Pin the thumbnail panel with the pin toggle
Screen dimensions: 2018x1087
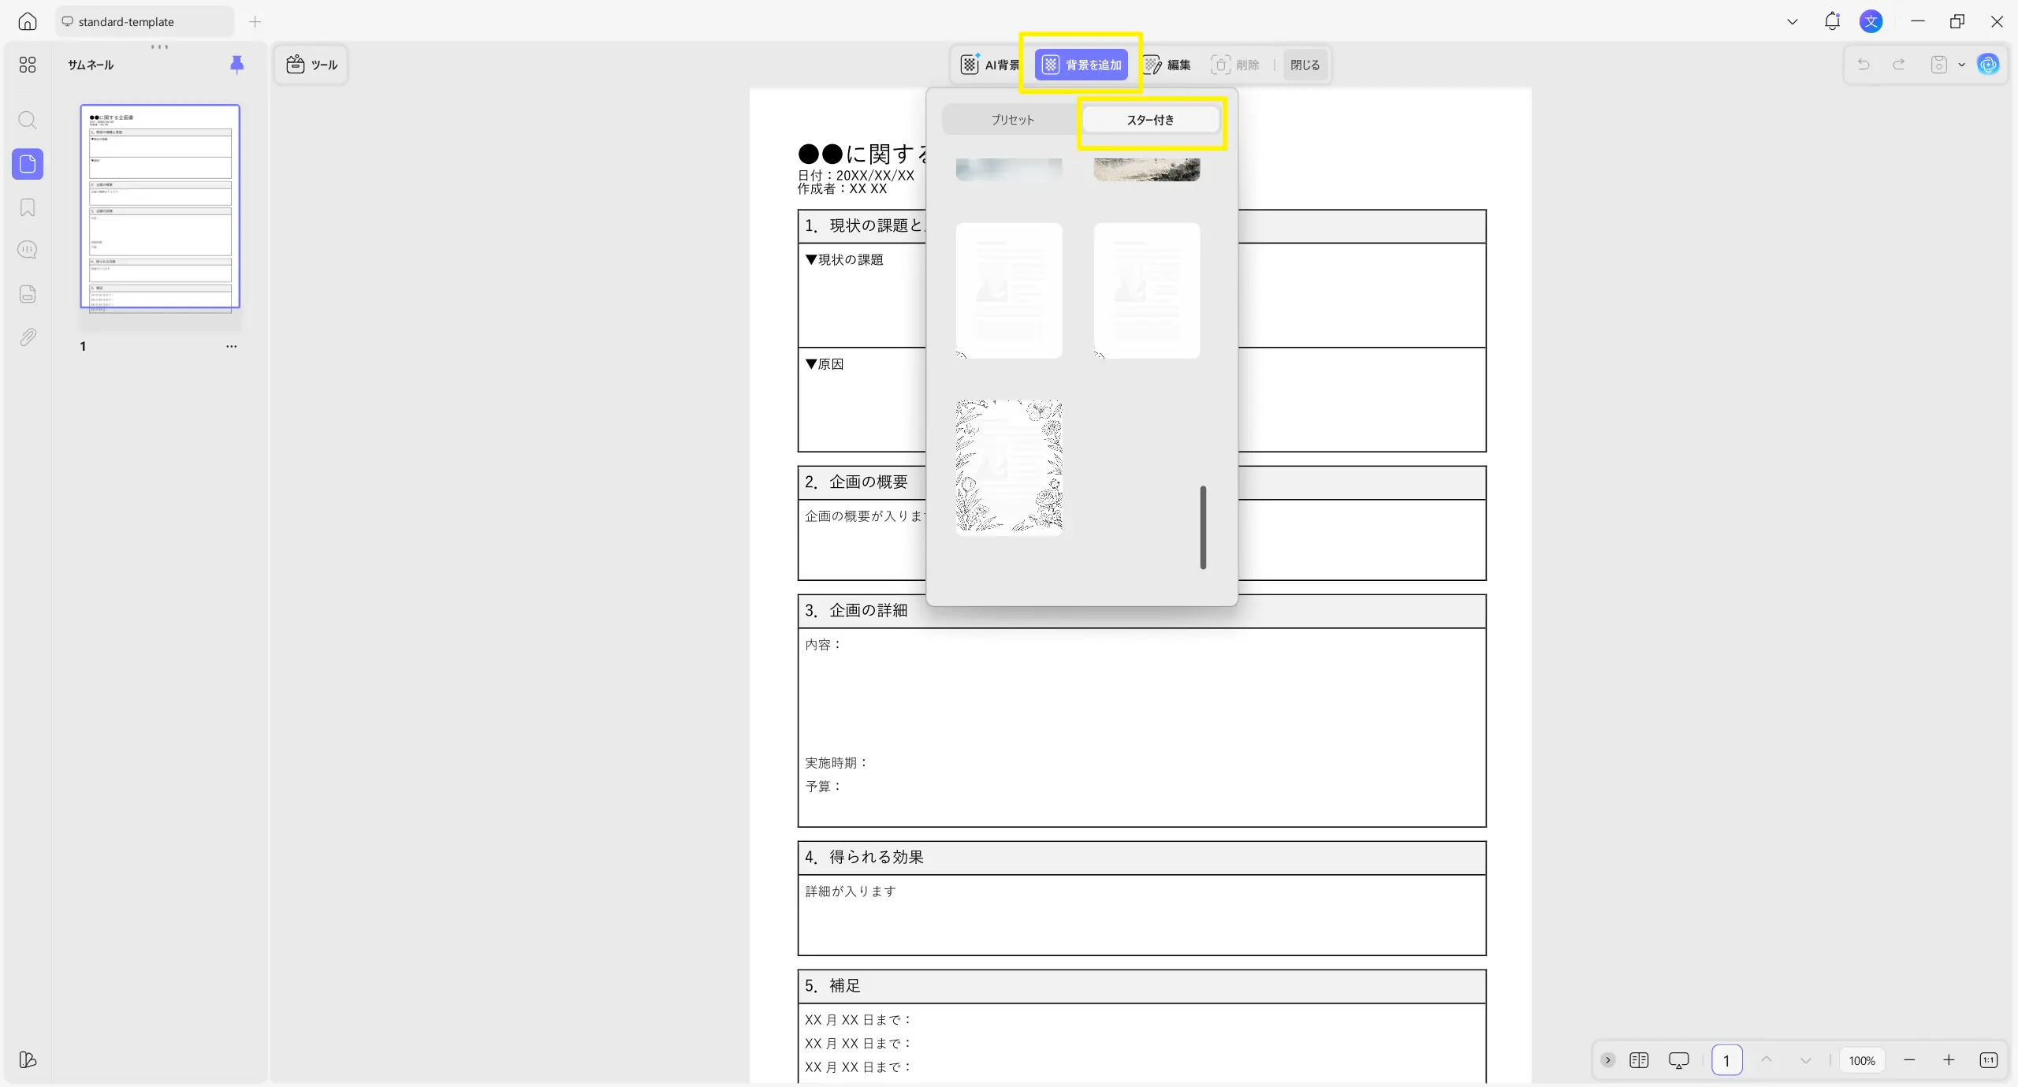[x=236, y=65]
